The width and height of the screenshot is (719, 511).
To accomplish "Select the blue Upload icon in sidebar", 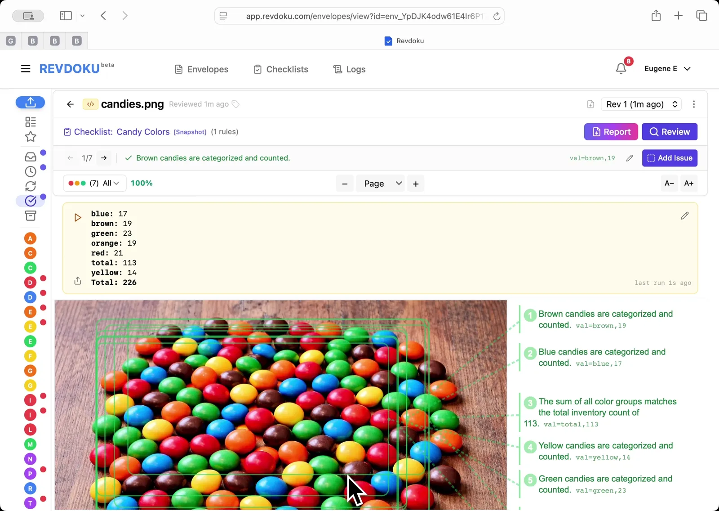I will 30,103.
